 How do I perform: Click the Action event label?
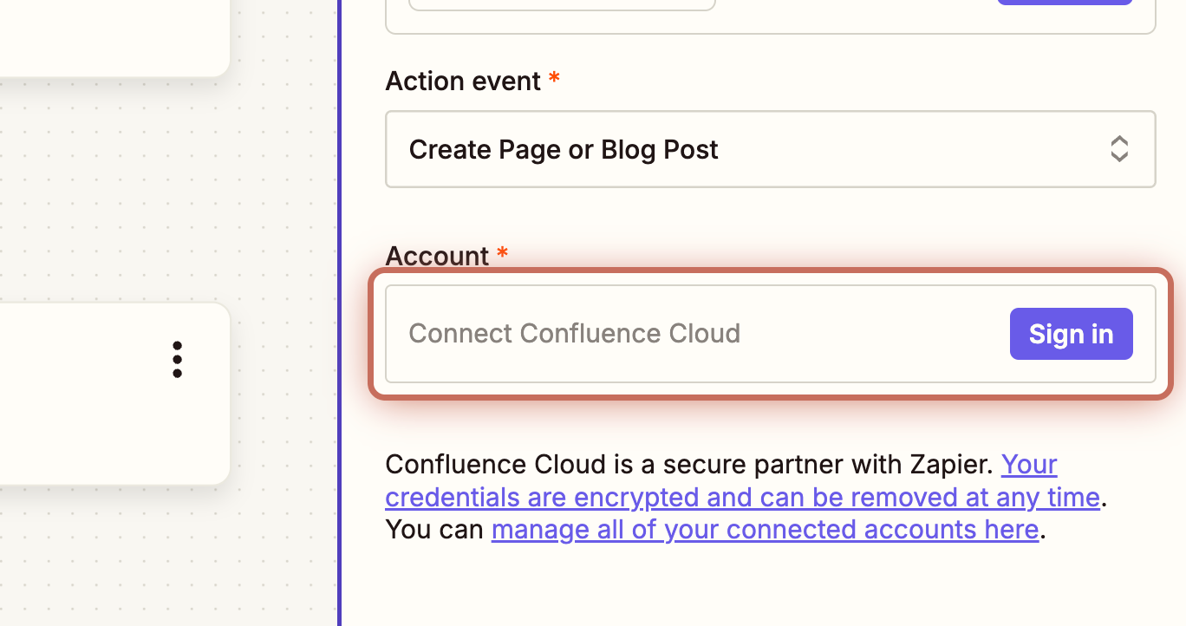(x=463, y=81)
